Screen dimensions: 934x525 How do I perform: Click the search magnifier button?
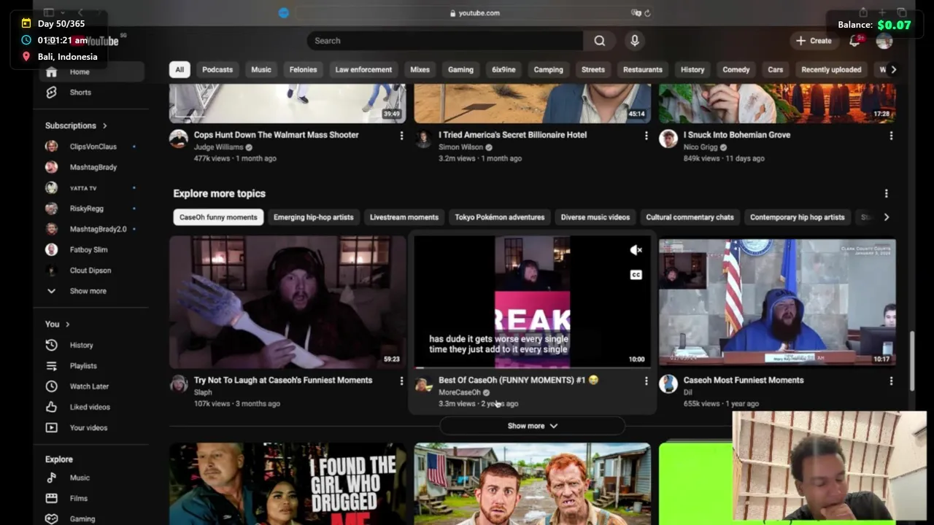[599, 41]
